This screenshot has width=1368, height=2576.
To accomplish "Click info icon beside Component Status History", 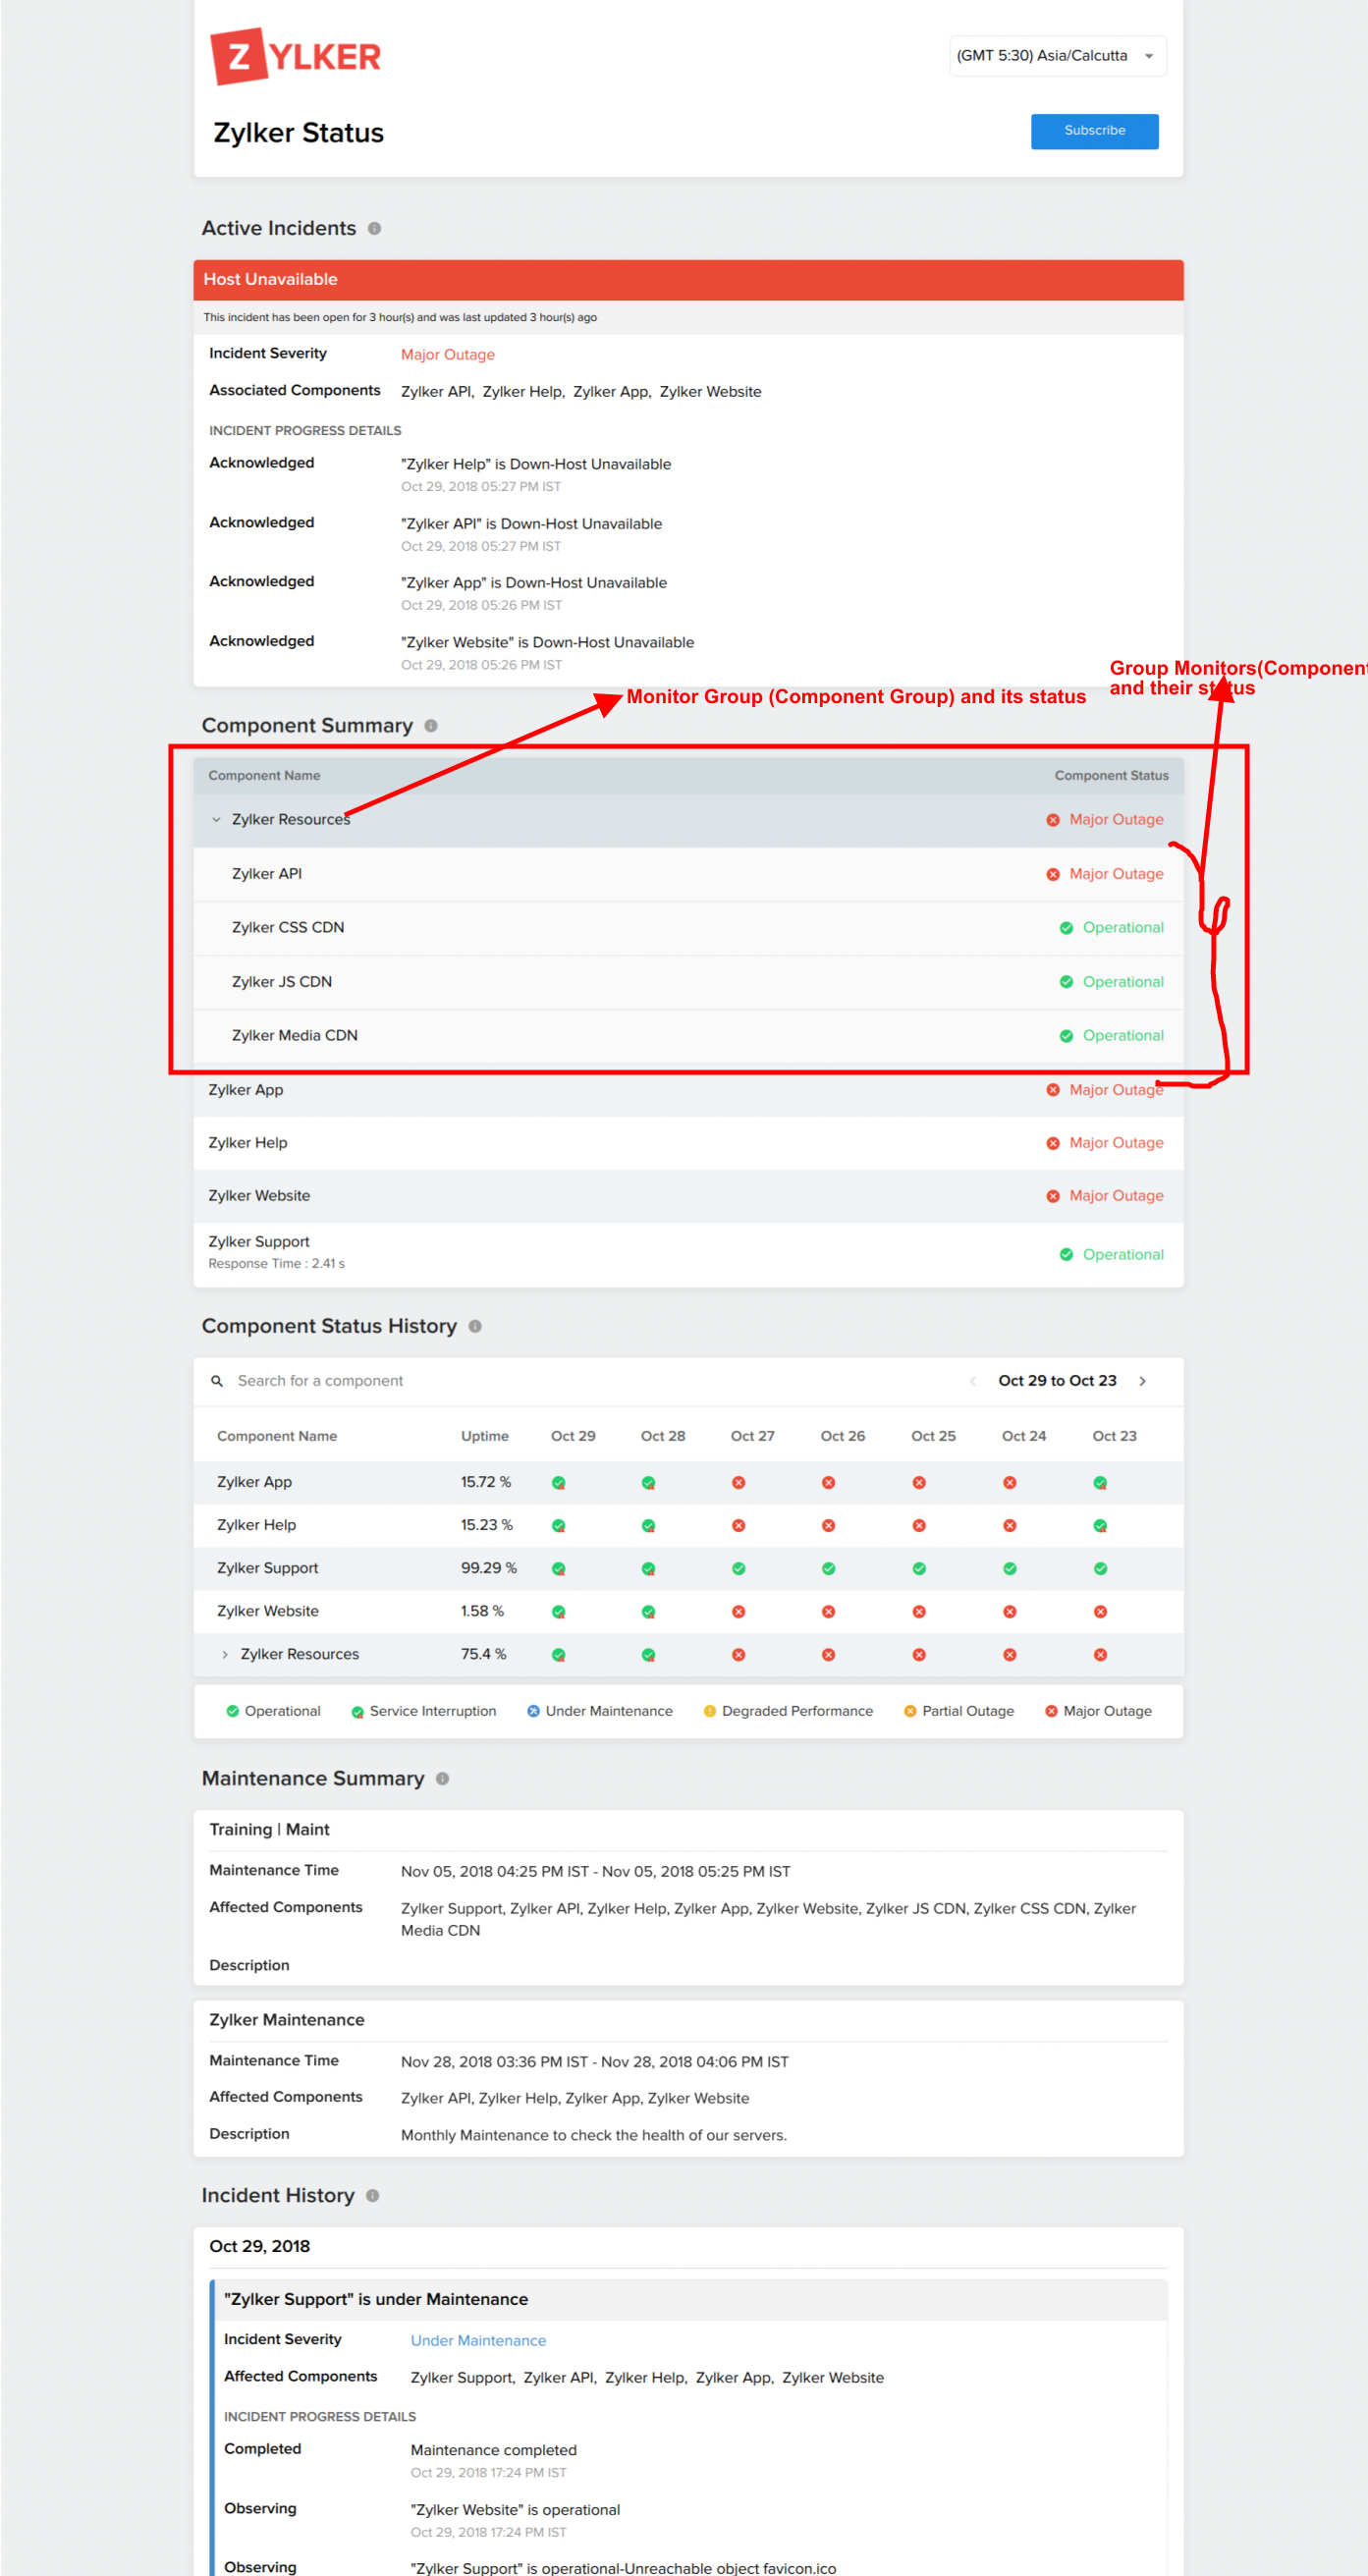I will pyautogui.click(x=475, y=1326).
